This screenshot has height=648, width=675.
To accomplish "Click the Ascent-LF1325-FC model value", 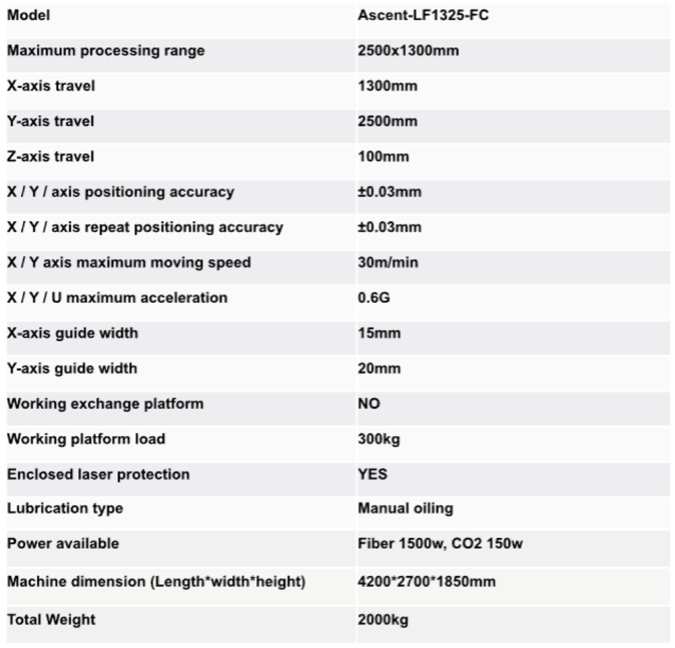I will point(423,16).
